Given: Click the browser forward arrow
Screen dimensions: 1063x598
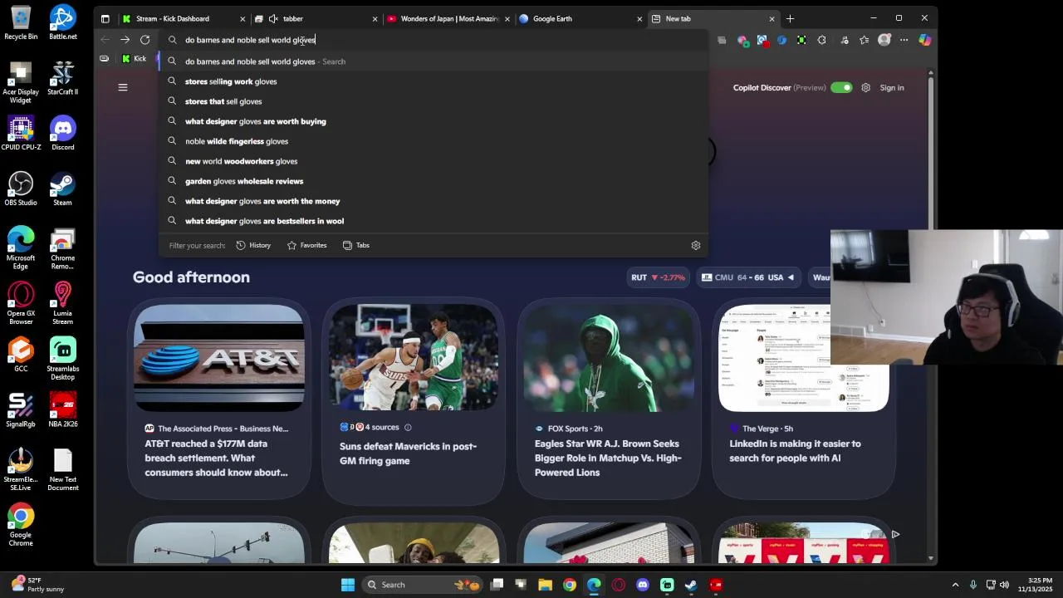Looking at the screenshot, I should (125, 40).
